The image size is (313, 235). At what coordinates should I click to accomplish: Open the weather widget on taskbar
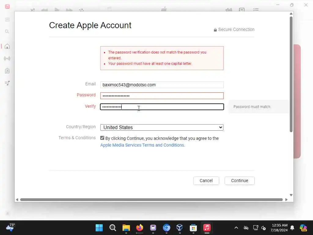[x=10, y=227]
